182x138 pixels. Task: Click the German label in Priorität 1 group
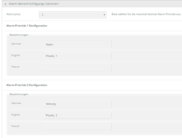[x=16, y=44]
